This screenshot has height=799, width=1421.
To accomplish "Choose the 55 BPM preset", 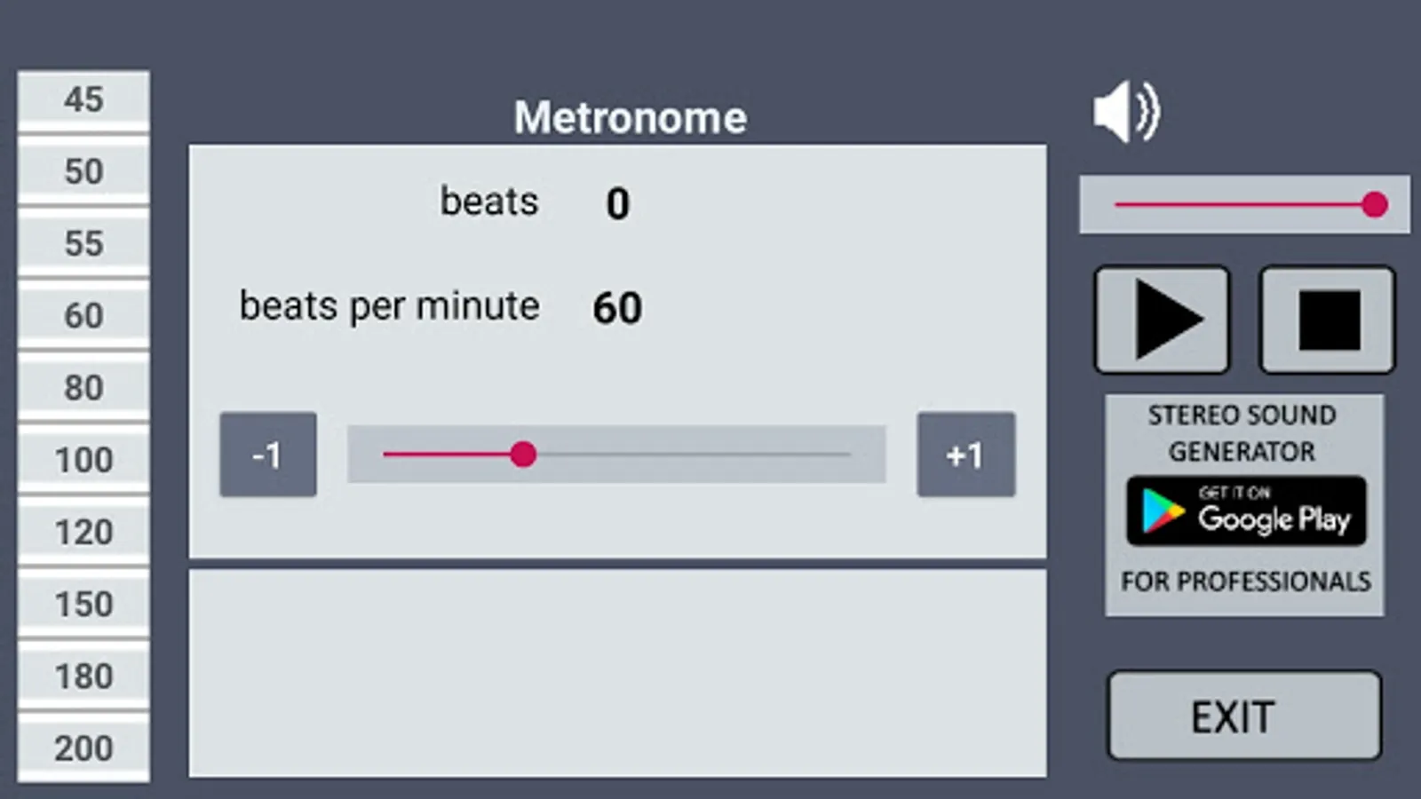I will [x=83, y=243].
